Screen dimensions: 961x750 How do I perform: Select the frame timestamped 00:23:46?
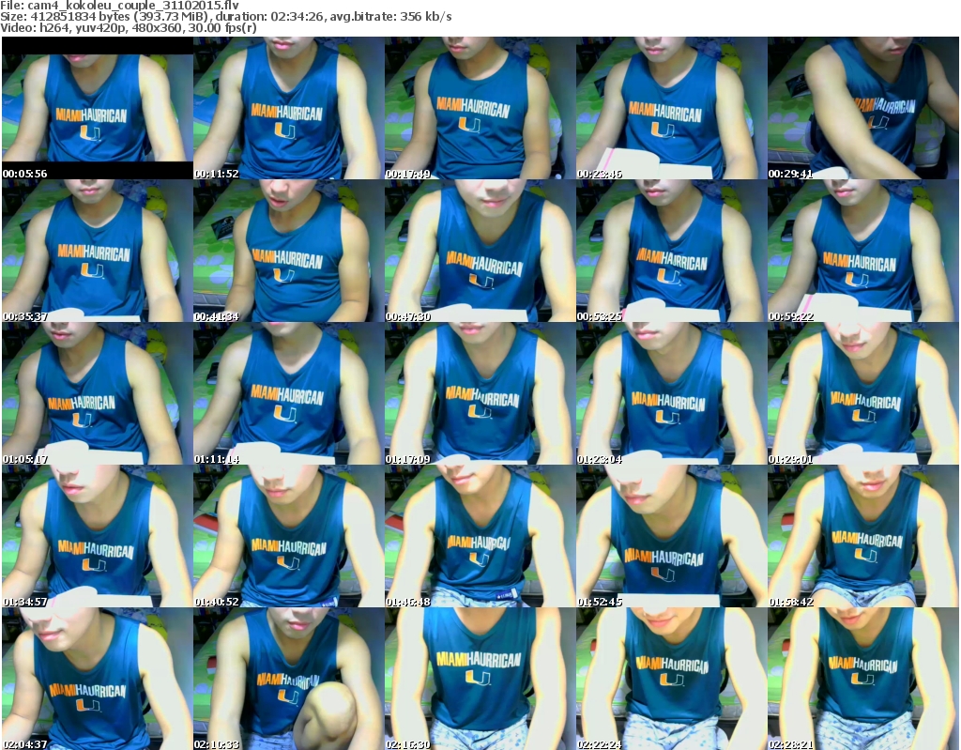click(671, 108)
